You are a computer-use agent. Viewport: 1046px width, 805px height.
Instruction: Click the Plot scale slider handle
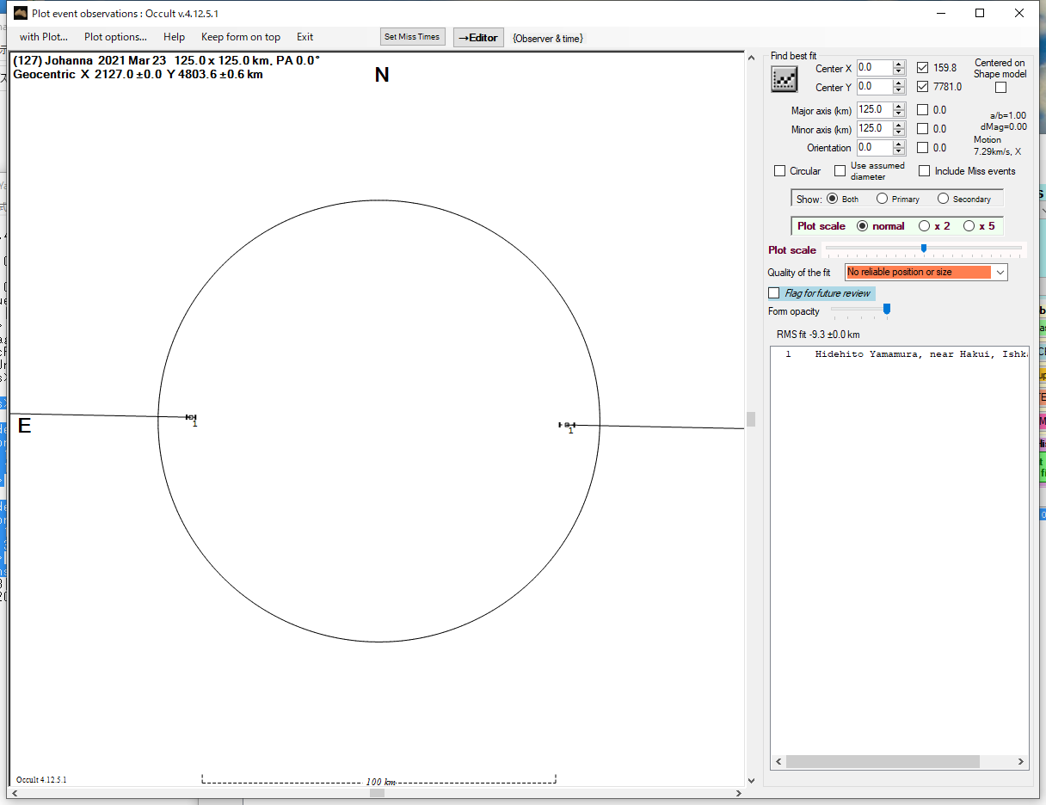pos(924,249)
